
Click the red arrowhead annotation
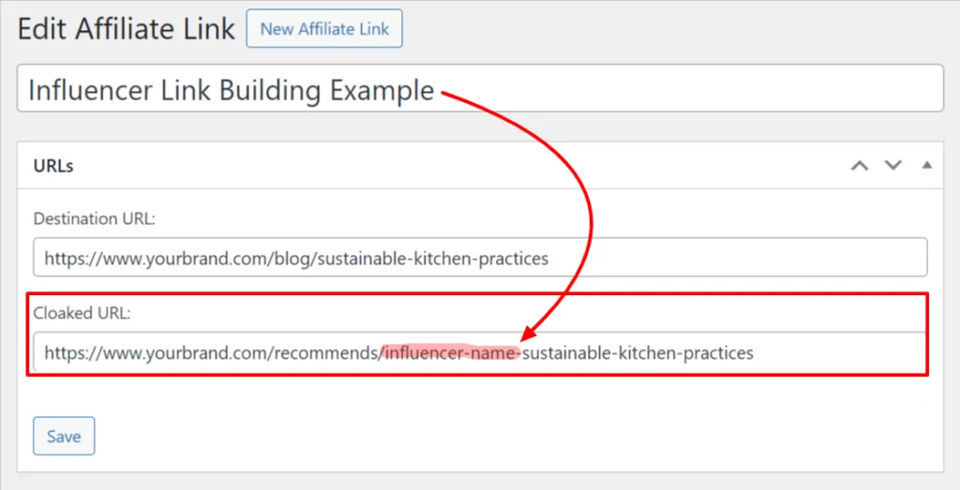(x=528, y=335)
